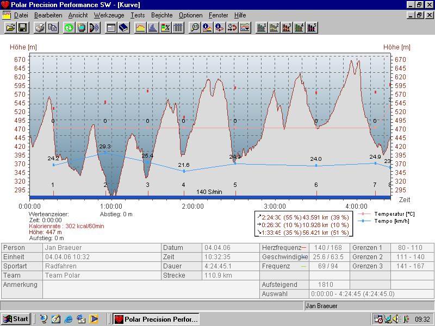The image size is (435, 326).
Task: Click lap marker 5 on the time axis
Action: pos(235,185)
